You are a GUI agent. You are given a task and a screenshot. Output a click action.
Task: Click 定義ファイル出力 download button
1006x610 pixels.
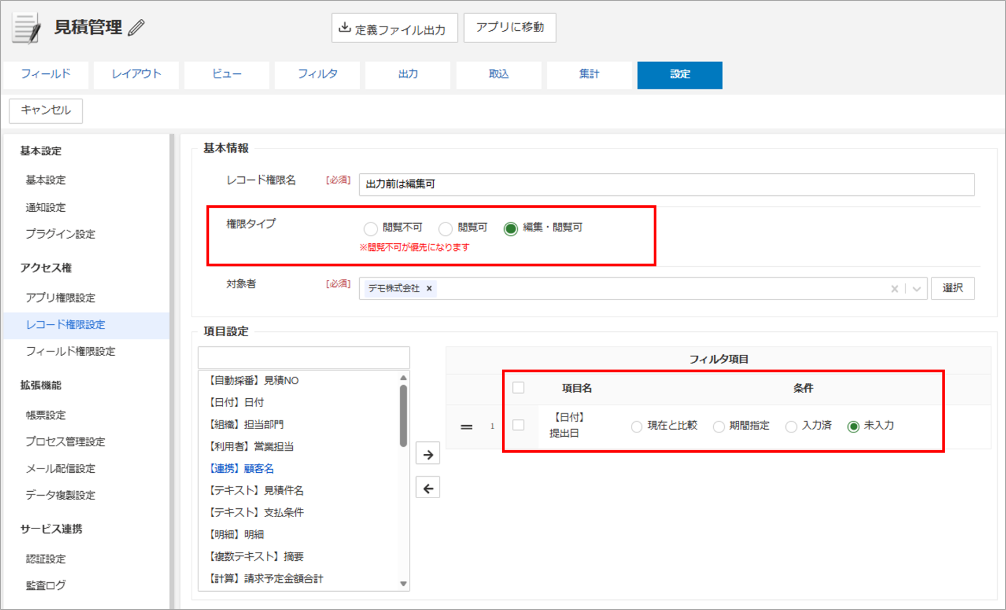point(394,28)
